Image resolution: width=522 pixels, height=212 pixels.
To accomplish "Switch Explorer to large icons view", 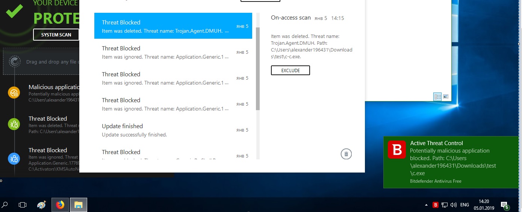I will coord(446,97).
